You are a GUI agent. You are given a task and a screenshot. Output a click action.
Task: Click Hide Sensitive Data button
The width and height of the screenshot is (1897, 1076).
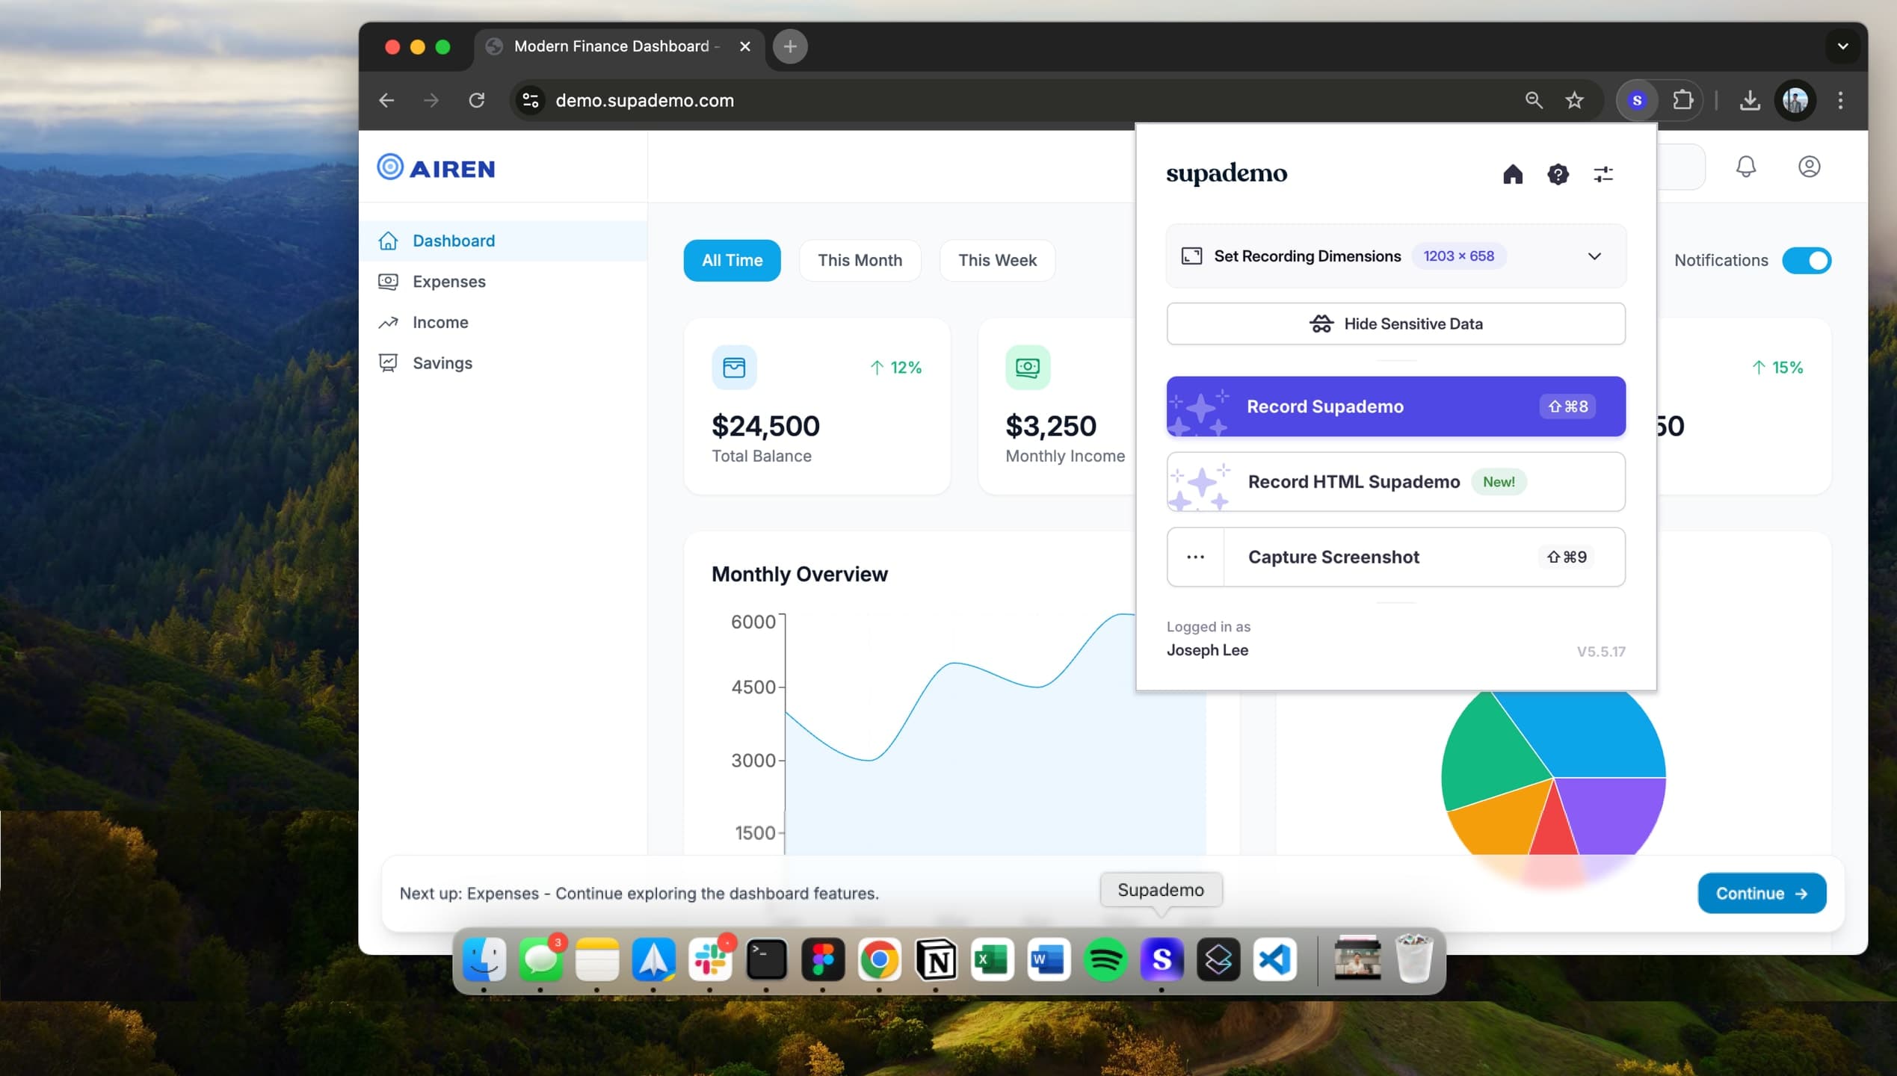point(1395,324)
